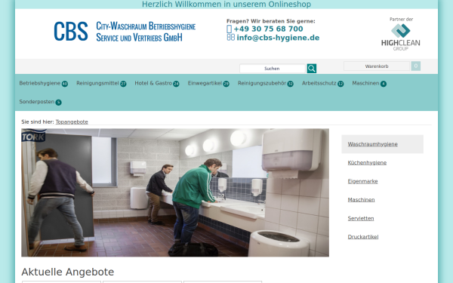453x283 pixels.
Task: Open the Arbeitsschutz category
Action: pos(322,84)
